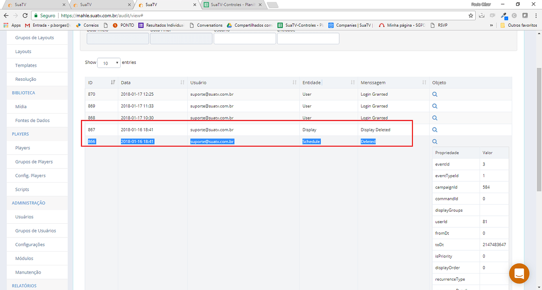Click the page reload icon

click(x=24, y=16)
